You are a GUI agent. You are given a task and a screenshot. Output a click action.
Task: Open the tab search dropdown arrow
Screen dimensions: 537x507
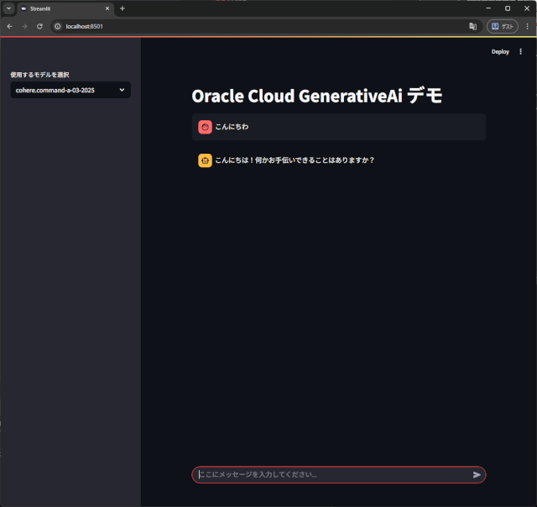(x=8, y=8)
